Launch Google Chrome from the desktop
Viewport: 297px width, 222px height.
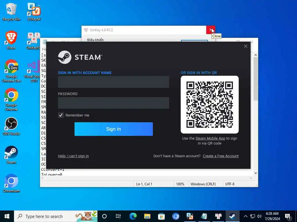click(x=11, y=99)
